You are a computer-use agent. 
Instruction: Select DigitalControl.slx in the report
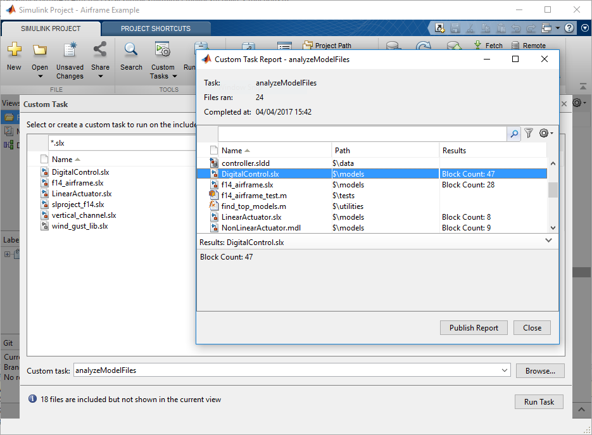372,174
